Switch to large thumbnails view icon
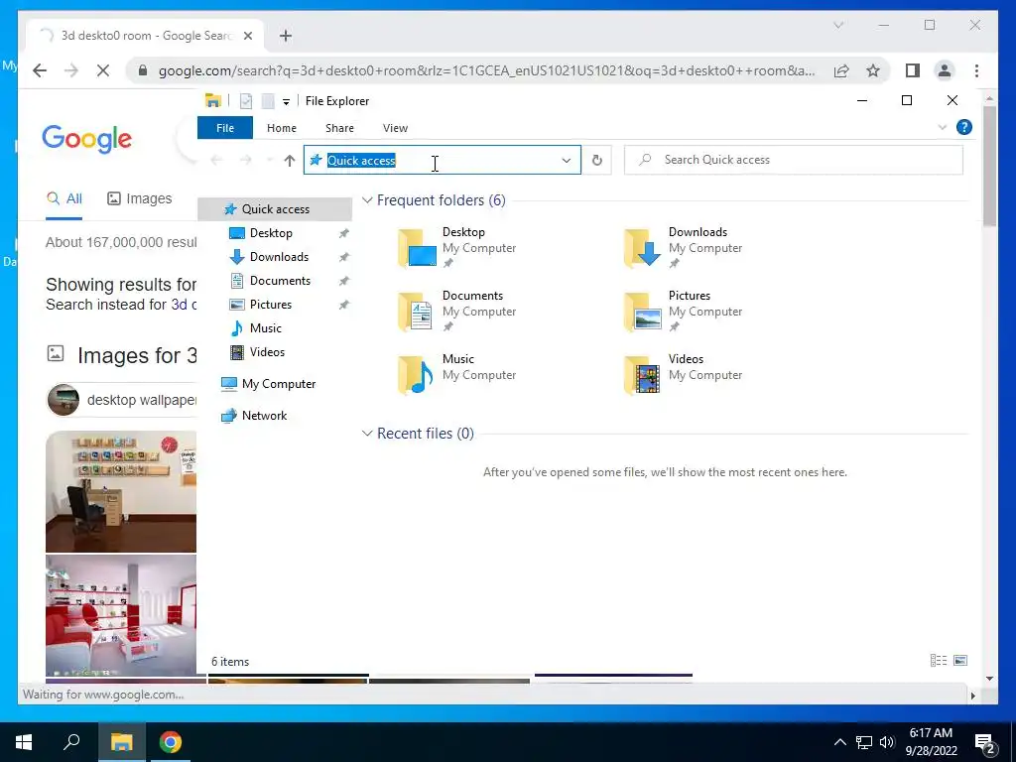This screenshot has height=762, width=1016. click(960, 660)
